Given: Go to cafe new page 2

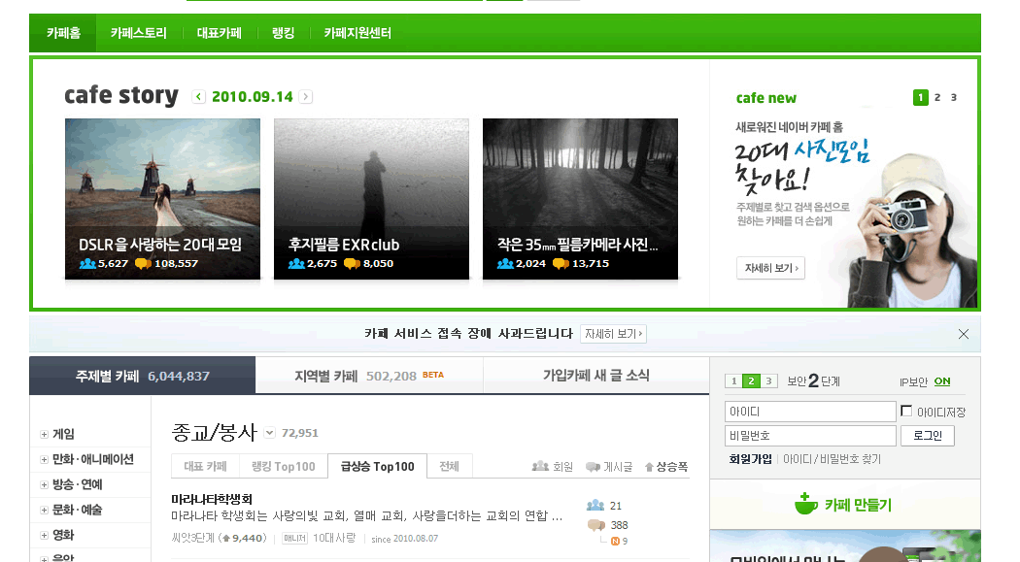Looking at the screenshot, I should point(937,97).
